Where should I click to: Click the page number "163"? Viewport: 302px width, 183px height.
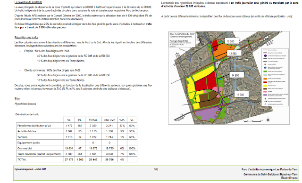(156, 169)
